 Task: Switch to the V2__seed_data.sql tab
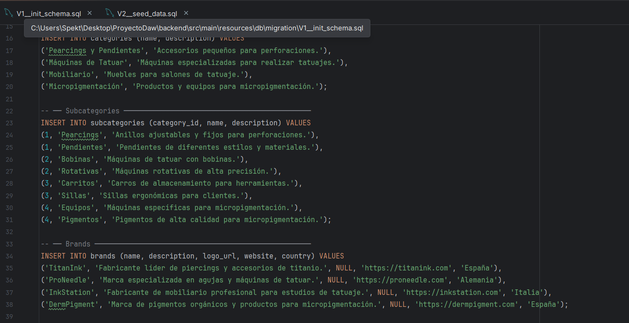pyautogui.click(x=147, y=14)
